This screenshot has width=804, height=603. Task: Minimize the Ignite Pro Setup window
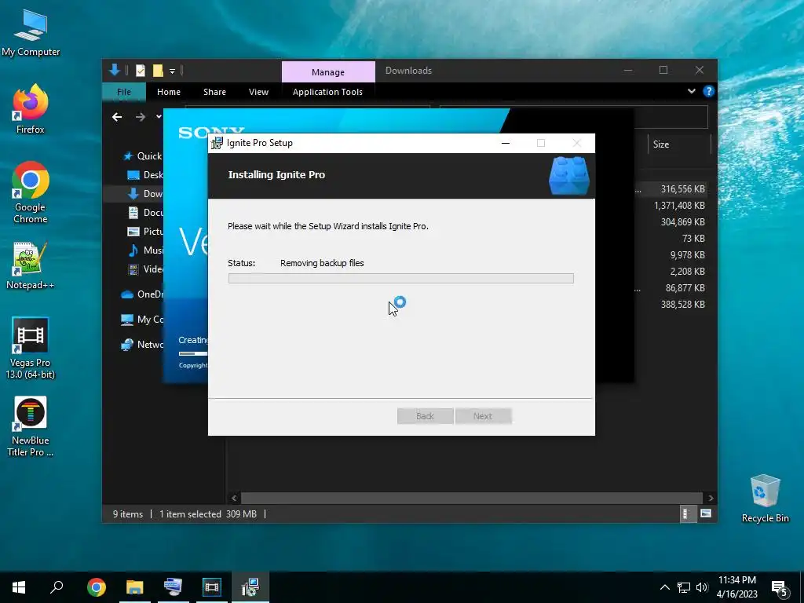tap(506, 143)
